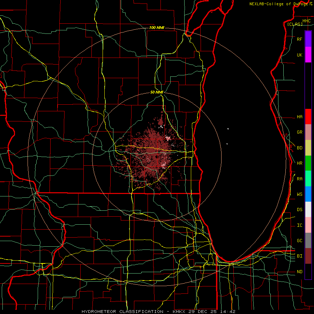This screenshot has height=314, width=314.
Task: Click the RF legend label
Action: coord(300,39)
